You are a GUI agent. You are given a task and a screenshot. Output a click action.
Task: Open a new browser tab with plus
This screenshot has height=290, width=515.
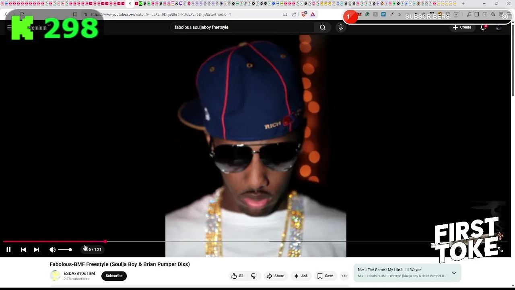[463, 4]
